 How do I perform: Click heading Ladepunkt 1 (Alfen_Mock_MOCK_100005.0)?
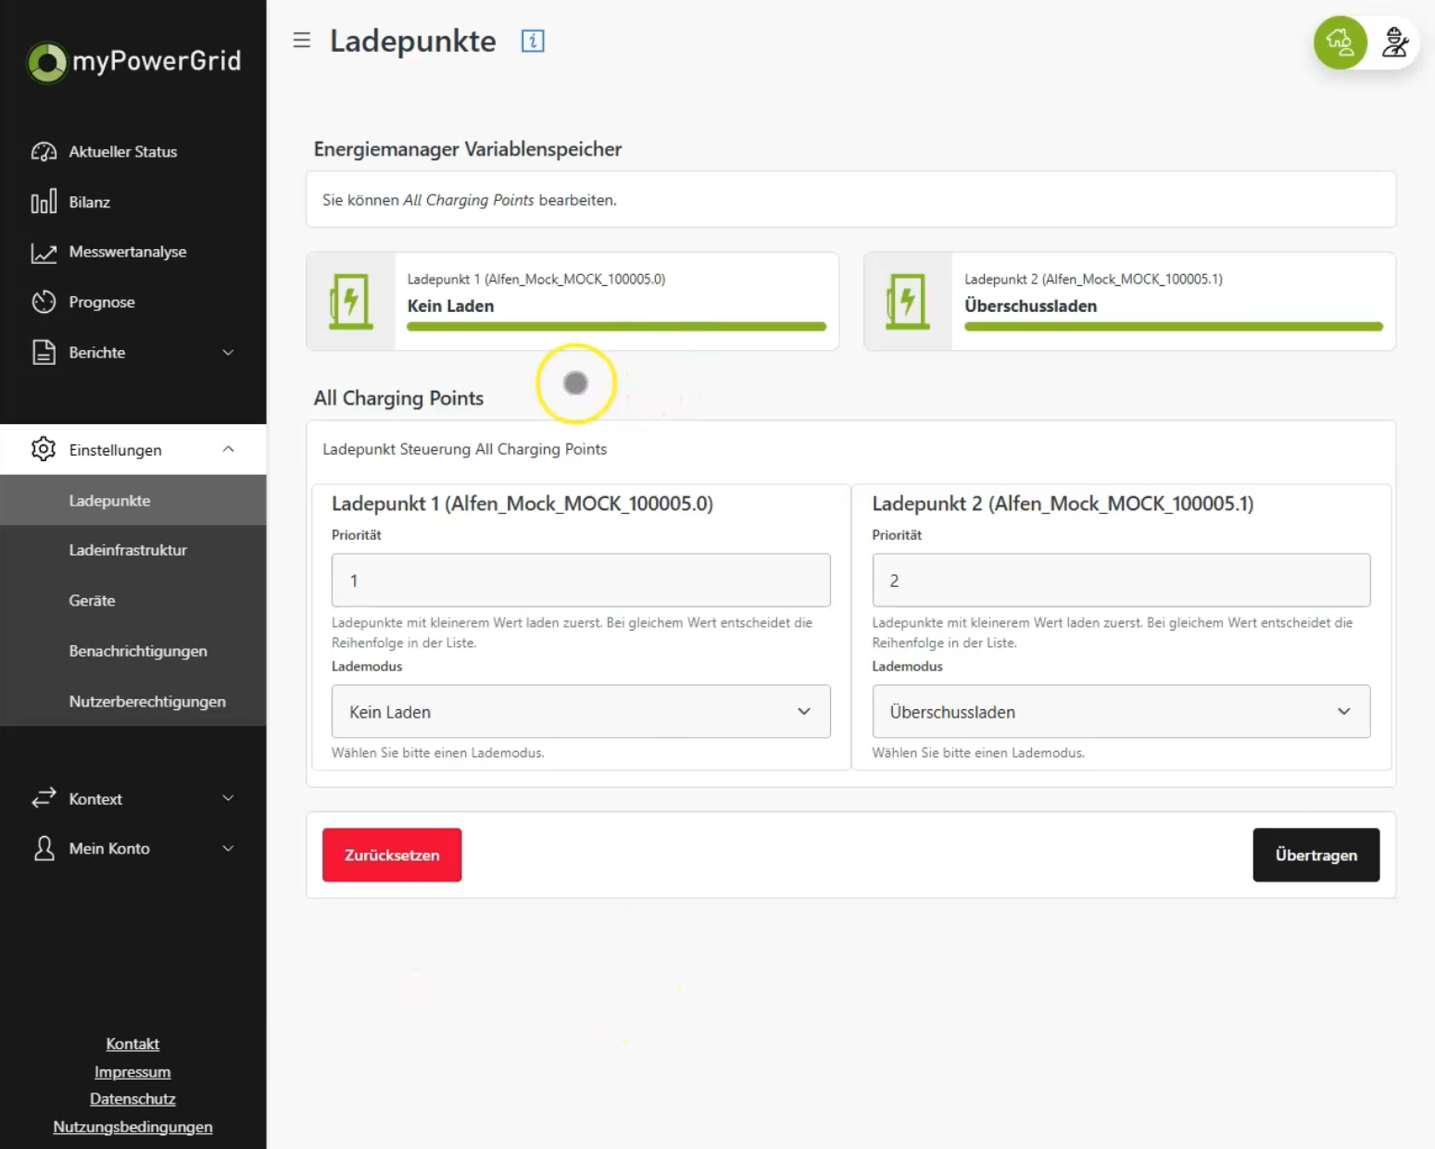pos(522,504)
